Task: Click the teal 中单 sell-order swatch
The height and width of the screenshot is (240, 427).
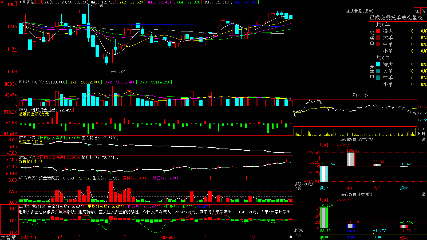Action: pos(378,78)
